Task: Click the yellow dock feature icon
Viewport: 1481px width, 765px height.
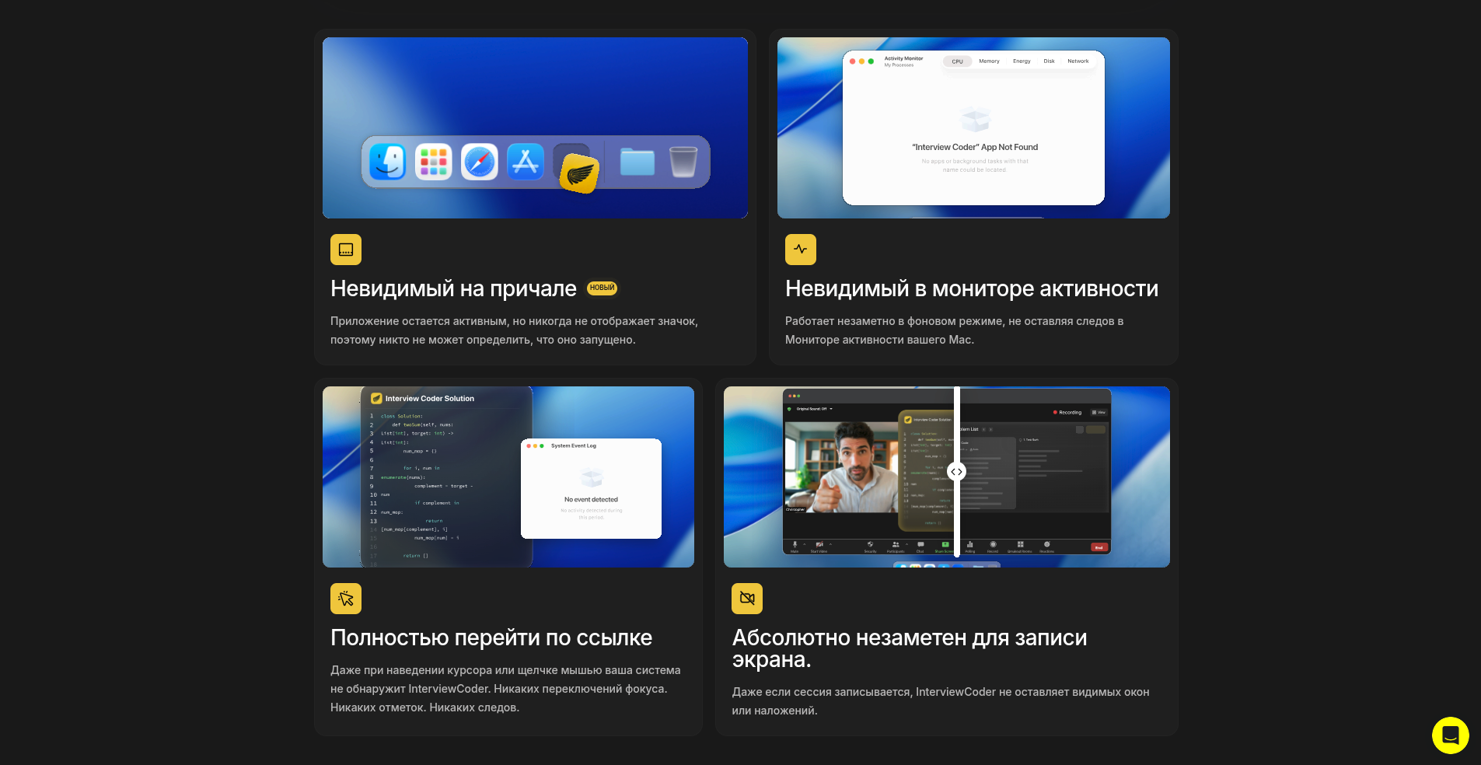Action: [x=346, y=250]
